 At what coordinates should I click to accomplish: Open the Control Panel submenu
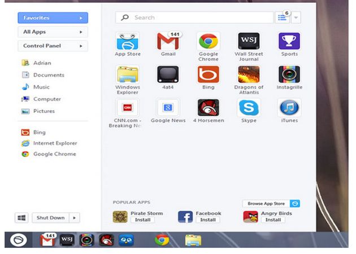coord(53,46)
